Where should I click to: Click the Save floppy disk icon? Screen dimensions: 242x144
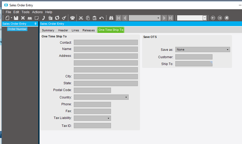[x=16, y=18]
